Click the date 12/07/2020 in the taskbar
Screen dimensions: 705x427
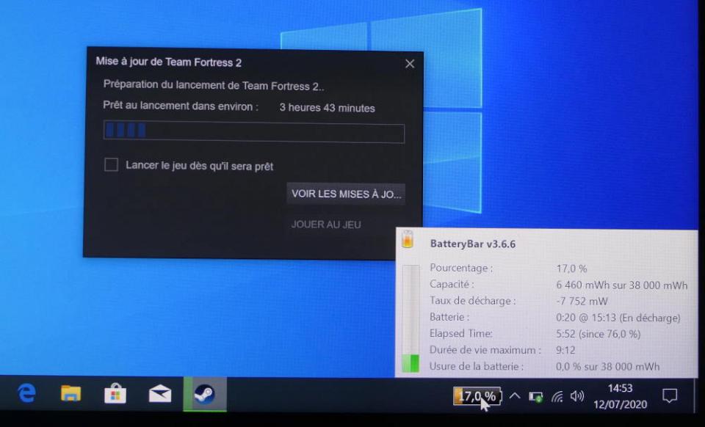point(620,404)
